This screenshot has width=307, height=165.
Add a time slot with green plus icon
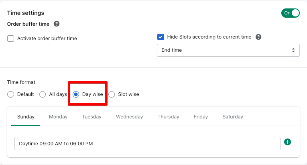pyautogui.click(x=287, y=142)
